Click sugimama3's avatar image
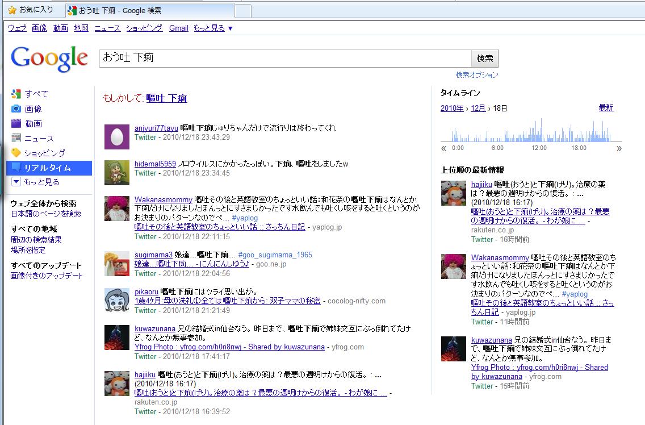This screenshot has width=645, height=425. pos(117,263)
